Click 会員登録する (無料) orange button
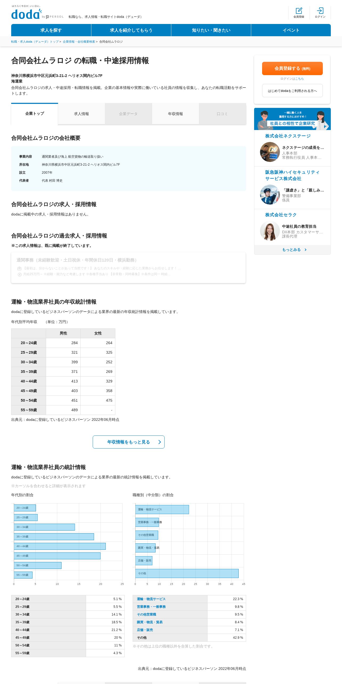 click(x=292, y=68)
